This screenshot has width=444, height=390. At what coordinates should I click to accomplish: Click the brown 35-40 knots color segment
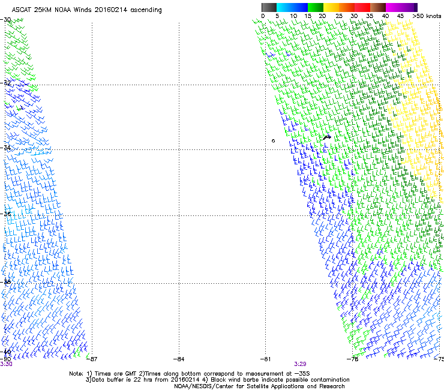(378, 7)
